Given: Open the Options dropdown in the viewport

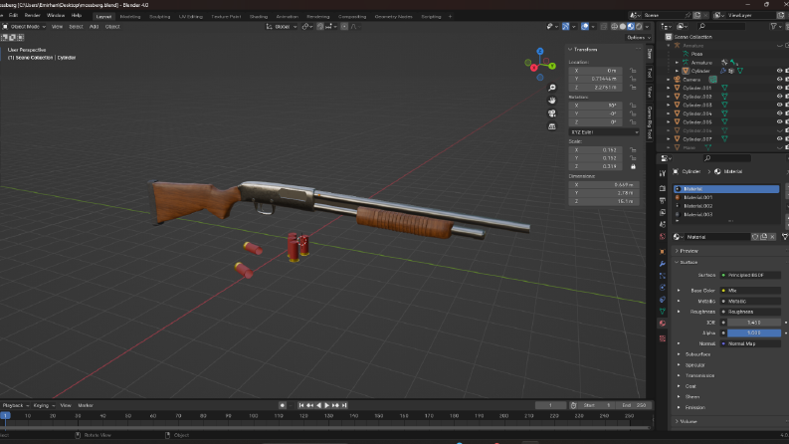Looking at the screenshot, I should click(x=639, y=37).
